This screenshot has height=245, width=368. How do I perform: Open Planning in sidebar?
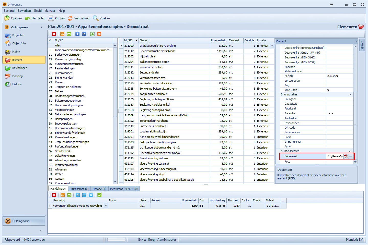point(24,76)
